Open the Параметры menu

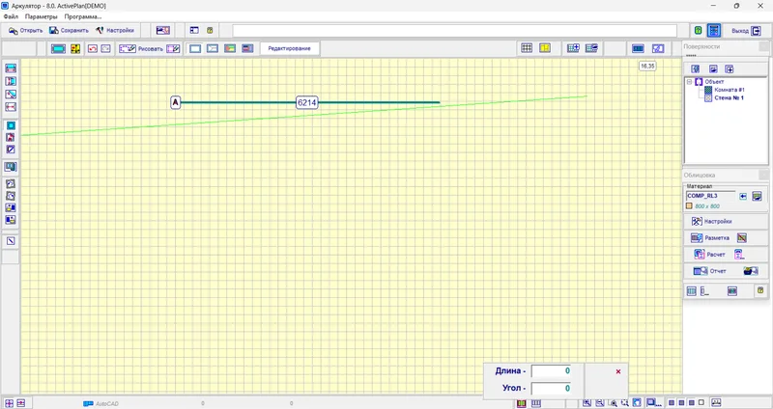coord(41,16)
